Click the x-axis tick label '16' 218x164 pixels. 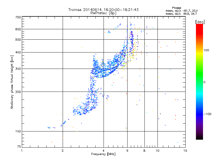(185, 151)
